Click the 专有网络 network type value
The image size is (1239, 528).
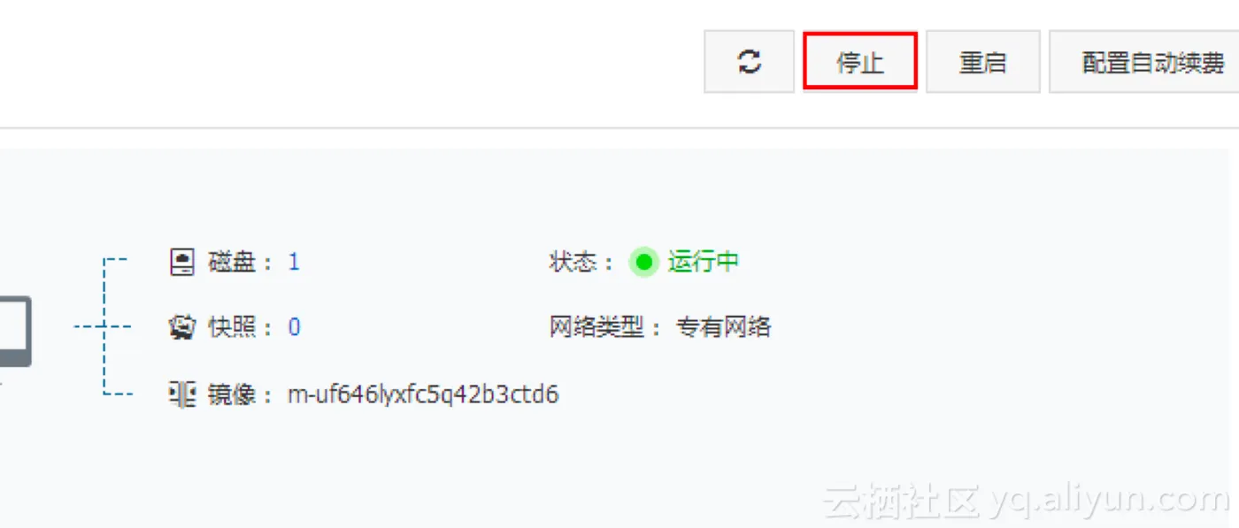pos(724,328)
